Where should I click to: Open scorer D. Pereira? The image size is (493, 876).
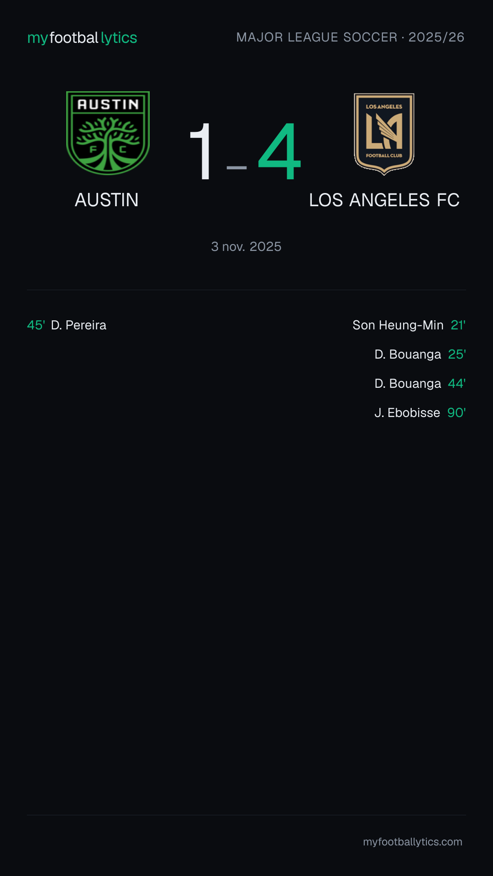click(x=79, y=325)
